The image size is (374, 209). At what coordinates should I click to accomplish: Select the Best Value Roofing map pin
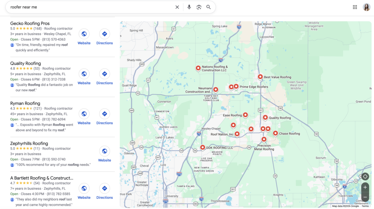point(260,77)
